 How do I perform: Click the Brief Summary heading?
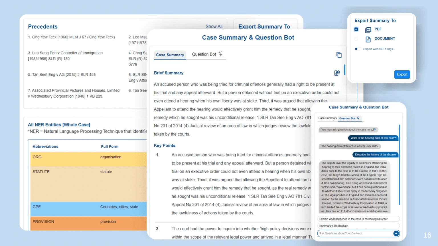pos(169,73)
